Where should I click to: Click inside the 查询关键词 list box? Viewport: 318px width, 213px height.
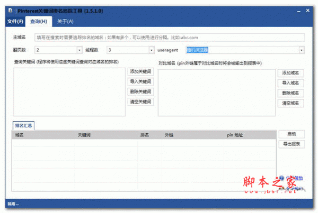[69, 92]
